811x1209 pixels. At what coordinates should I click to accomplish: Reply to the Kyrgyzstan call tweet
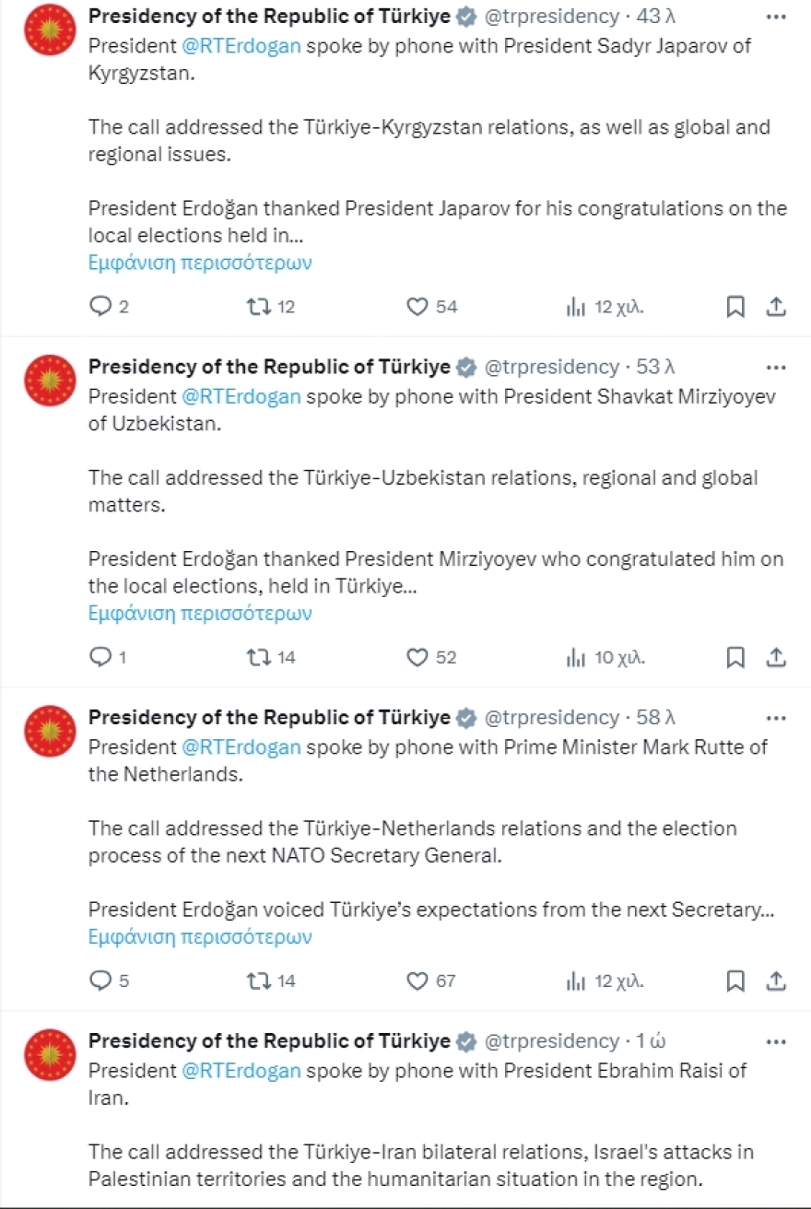(x=100, y=307)
